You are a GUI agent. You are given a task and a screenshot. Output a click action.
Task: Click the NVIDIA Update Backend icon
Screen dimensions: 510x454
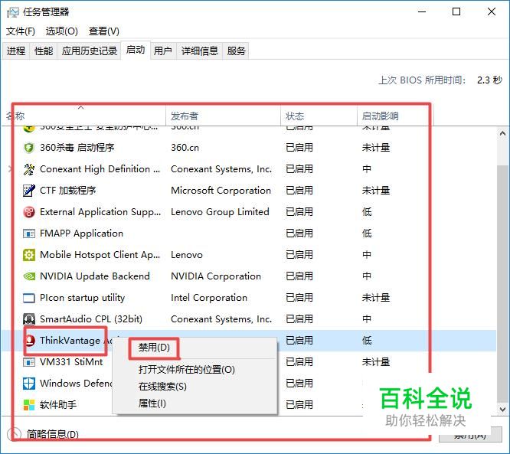click(29, 276)
